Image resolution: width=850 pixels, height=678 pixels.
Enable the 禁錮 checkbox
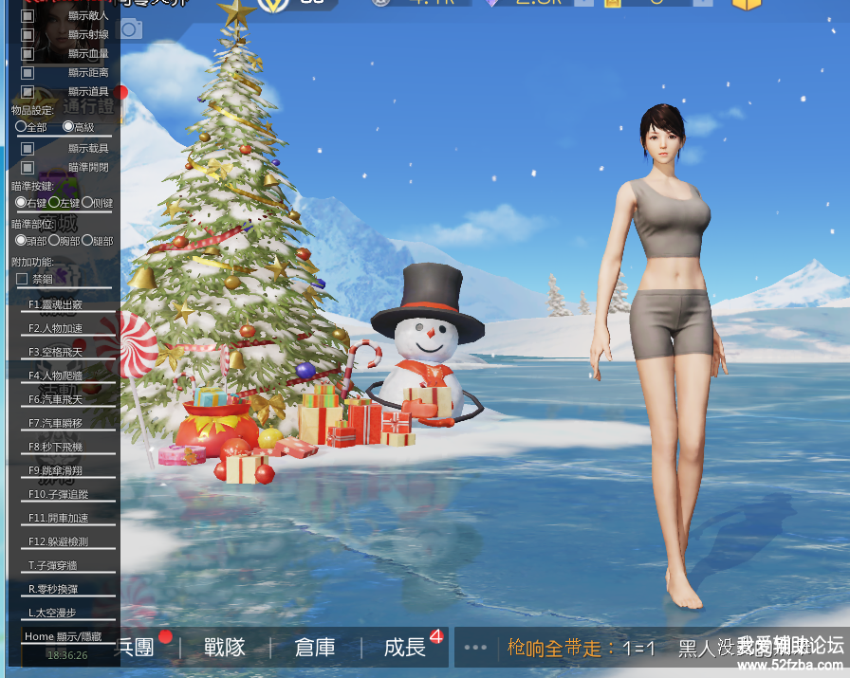point(22,279)
